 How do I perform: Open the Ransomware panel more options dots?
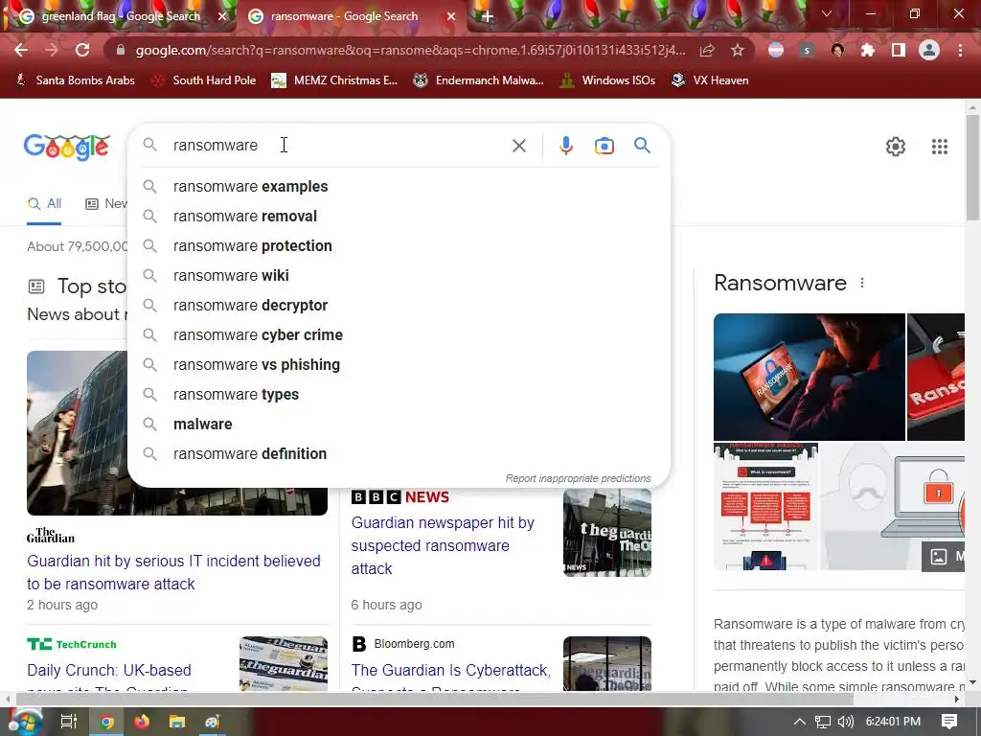[862, 283]
